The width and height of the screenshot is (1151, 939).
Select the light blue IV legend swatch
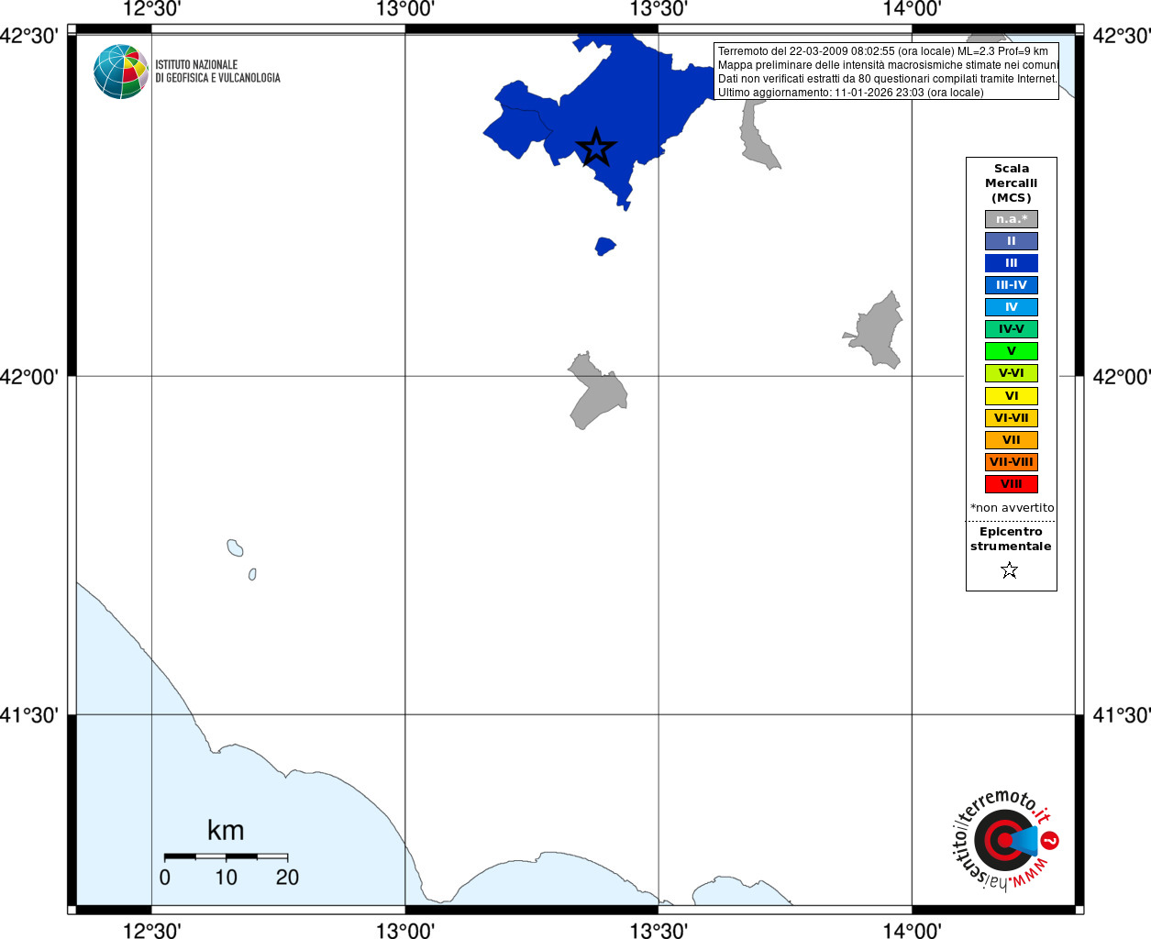coord(1012,307)
